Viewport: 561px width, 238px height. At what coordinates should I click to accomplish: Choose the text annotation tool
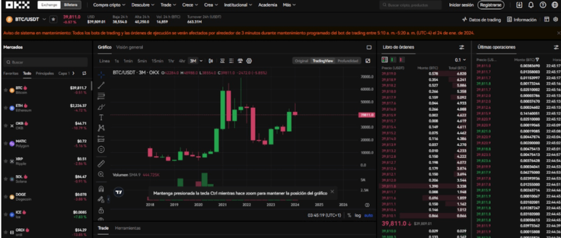click(101, 117)
